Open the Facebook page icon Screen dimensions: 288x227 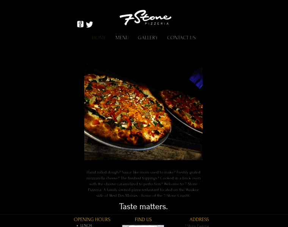(80, 24)
